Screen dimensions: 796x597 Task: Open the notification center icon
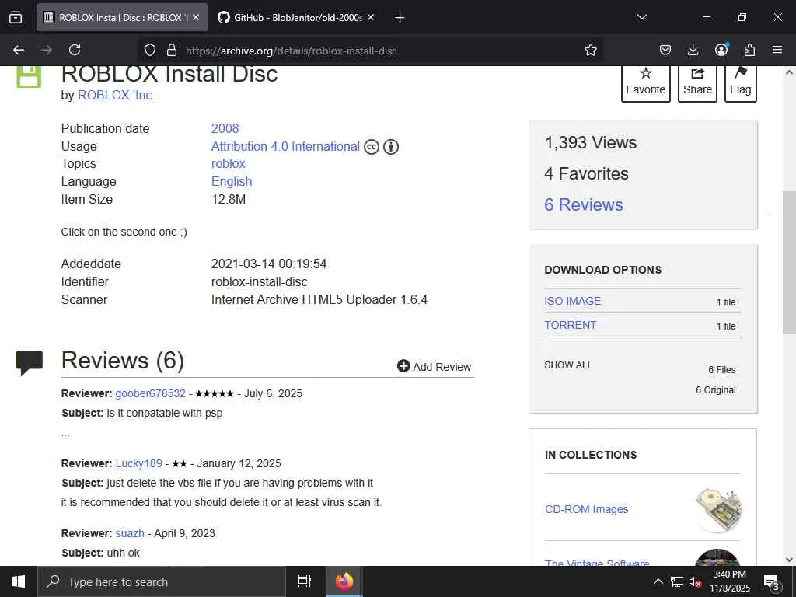pos(772,582)
